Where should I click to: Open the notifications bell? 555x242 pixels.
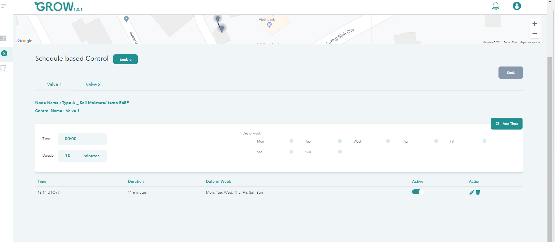(496, 6)
